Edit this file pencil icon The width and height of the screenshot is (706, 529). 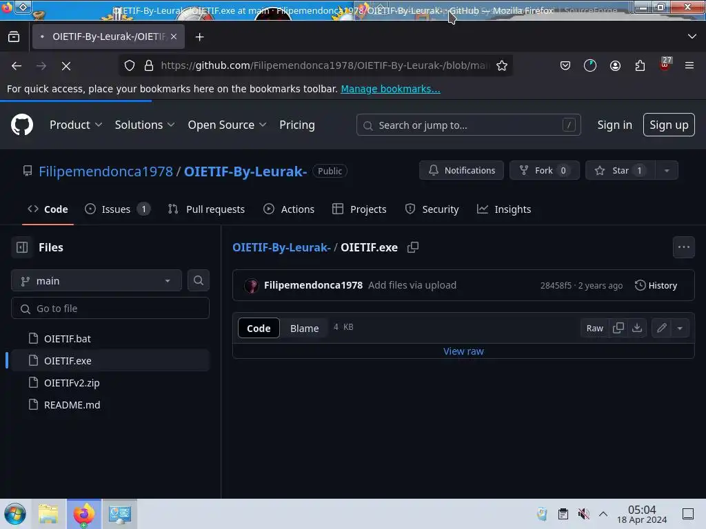[661, 328]
